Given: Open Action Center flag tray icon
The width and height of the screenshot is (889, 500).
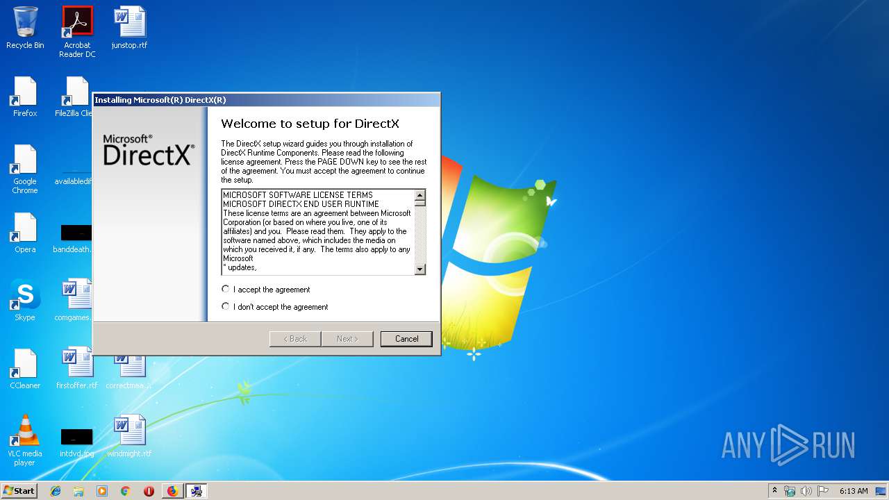Looking at the screenshot, I should [x=823, y=491].
